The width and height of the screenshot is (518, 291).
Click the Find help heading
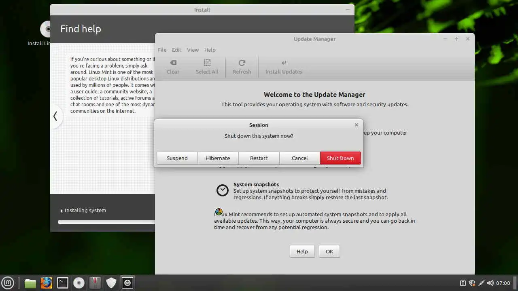coord(81,29)
